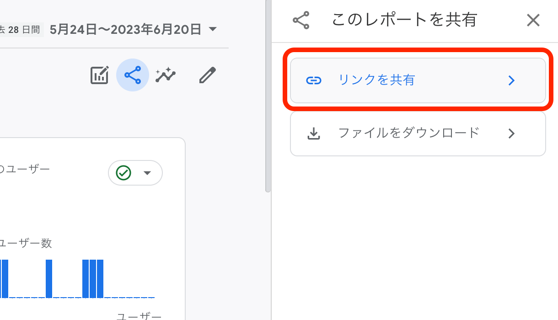Click the edit comparisons chart icon
The height and width of the screenshot is (320, 558).
pos(99,75)
